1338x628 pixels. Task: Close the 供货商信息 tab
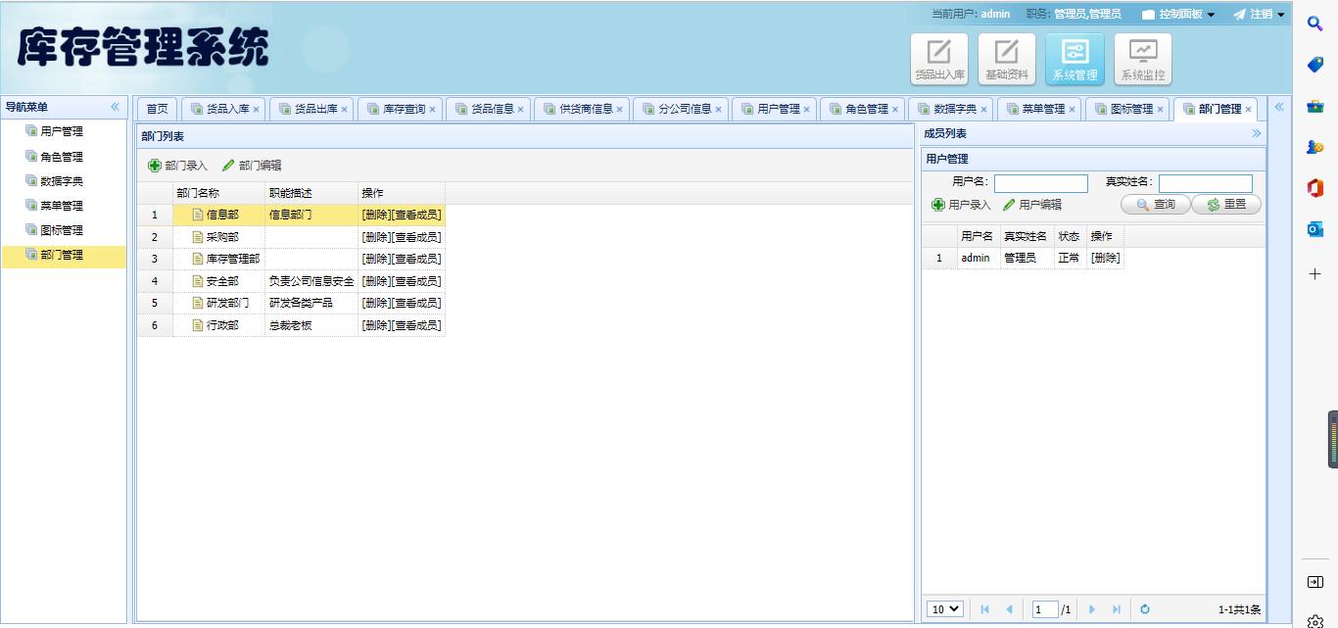click(619, 110)
